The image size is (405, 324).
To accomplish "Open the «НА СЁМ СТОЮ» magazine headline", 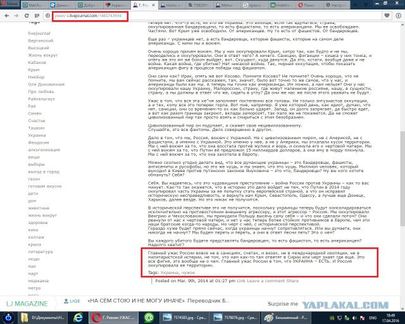I will click(158, 301).
